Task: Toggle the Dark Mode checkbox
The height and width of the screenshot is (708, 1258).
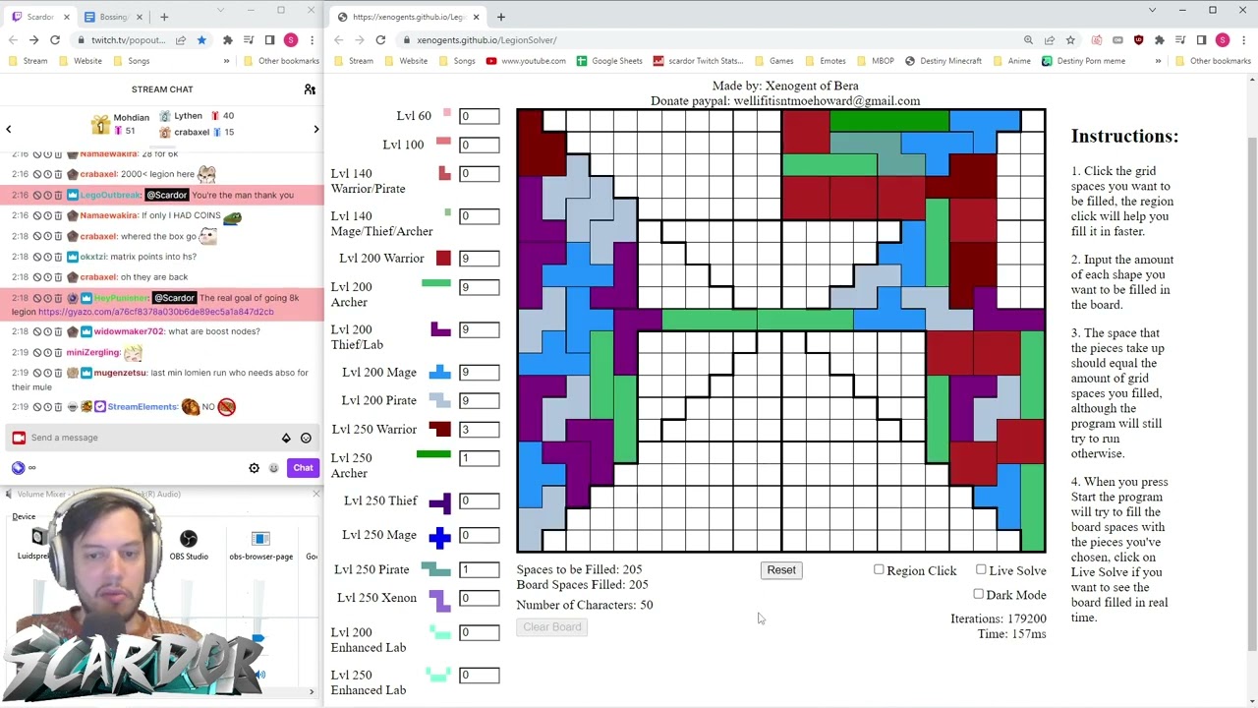Action: pos(978,594)
